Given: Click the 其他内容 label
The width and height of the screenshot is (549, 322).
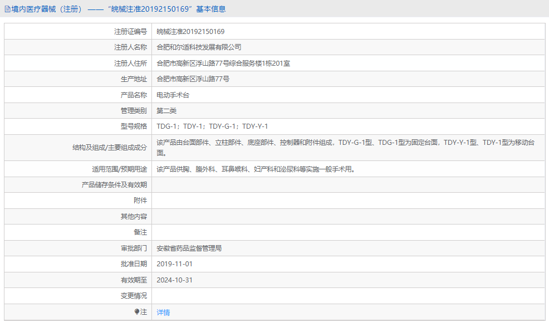Looking at the screenshot, I should pyautogui.click(x=134, y=217).
